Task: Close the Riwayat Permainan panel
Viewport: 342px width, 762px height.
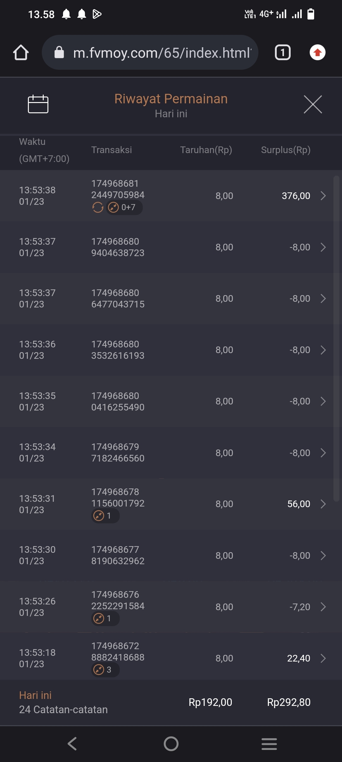Action: (x=313, y=104)
